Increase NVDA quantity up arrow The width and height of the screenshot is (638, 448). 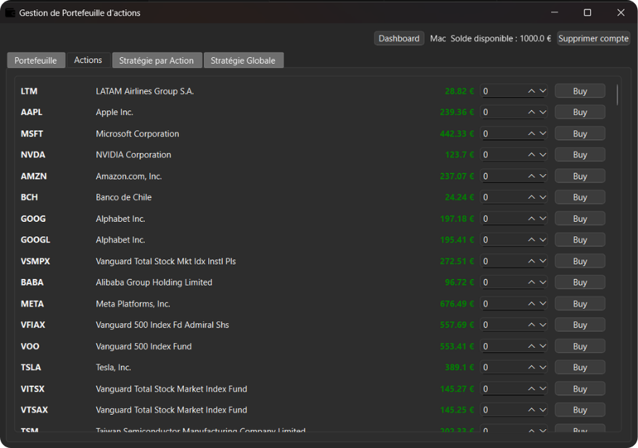point(531,154)
